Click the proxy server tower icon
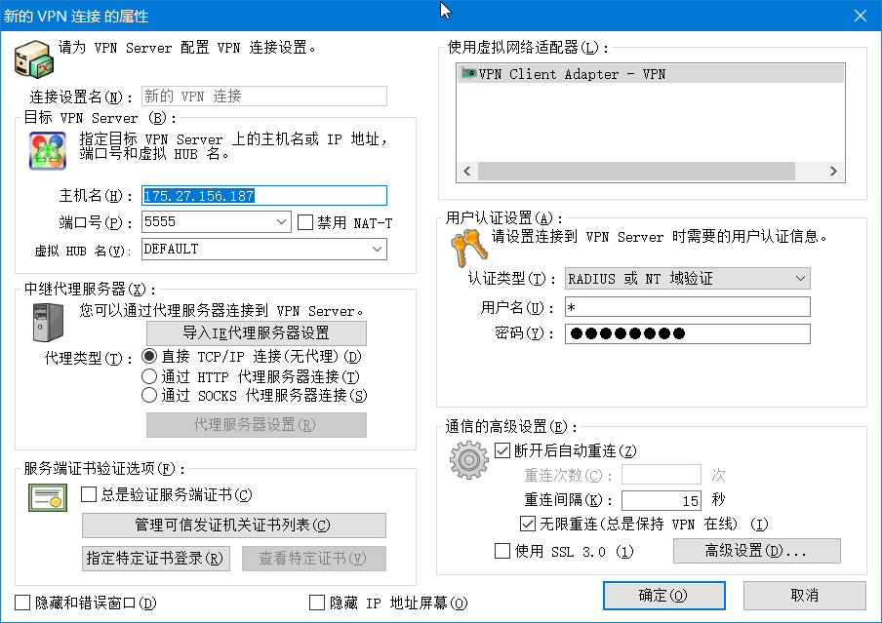The height and width of the screenshot is (623, 882). [48, 322]
